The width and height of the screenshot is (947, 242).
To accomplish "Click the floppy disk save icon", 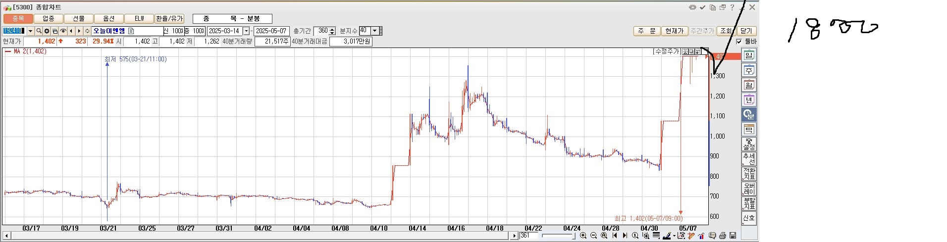I will (733, 236).
